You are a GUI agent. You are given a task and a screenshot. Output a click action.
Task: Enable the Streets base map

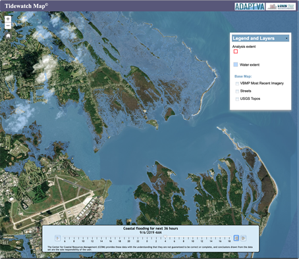[237, 91]
